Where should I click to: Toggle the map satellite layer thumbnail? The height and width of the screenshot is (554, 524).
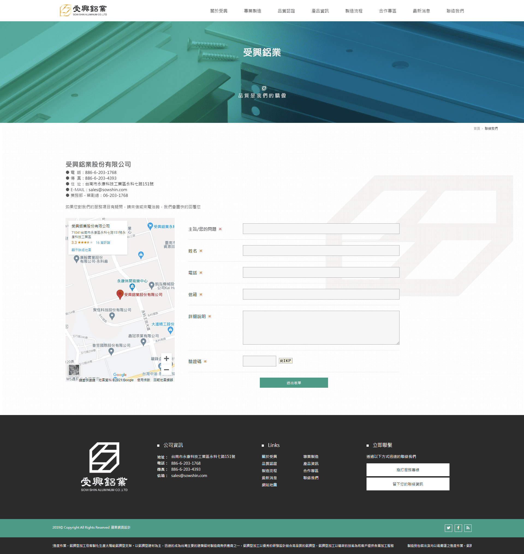click(x=74, y=370)
